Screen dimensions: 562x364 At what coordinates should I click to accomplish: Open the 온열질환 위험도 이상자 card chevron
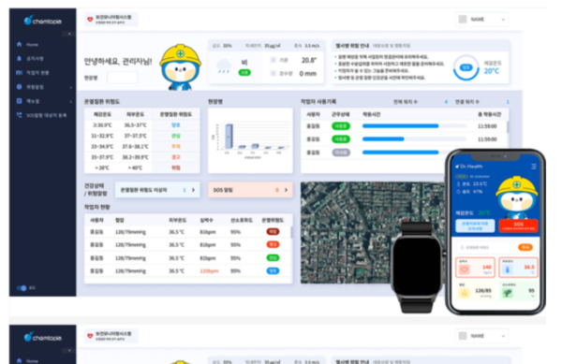tap(194, 190)
